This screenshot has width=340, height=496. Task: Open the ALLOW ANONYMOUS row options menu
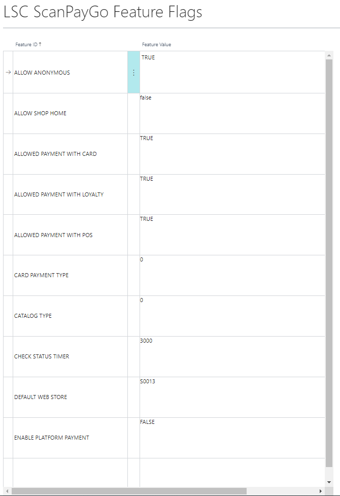pyautogui.click(x=133, y=73)
